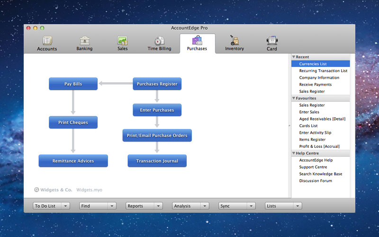Open the Reports dropdown arrow

[158, 206]
